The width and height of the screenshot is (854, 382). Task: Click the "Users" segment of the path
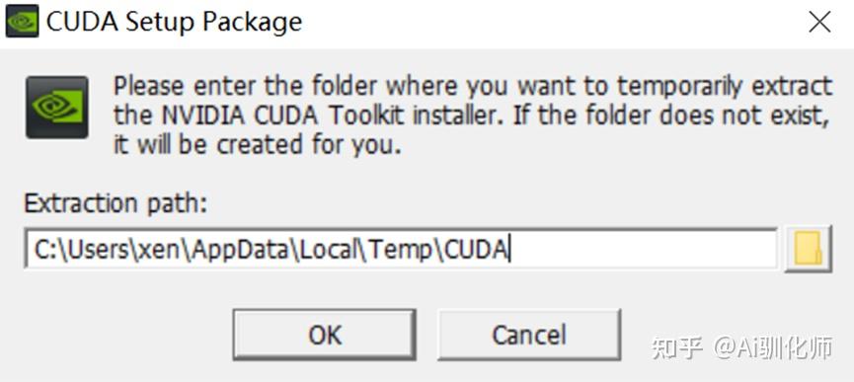tap(96, 249)
